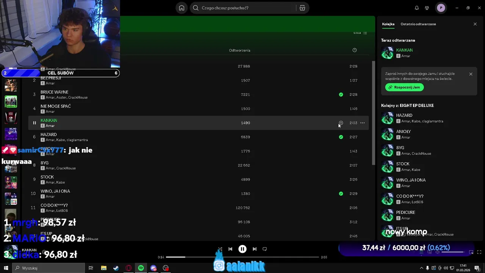The image size is (485, 273).
Task: Close the queue panel
Action: [475, 24]
